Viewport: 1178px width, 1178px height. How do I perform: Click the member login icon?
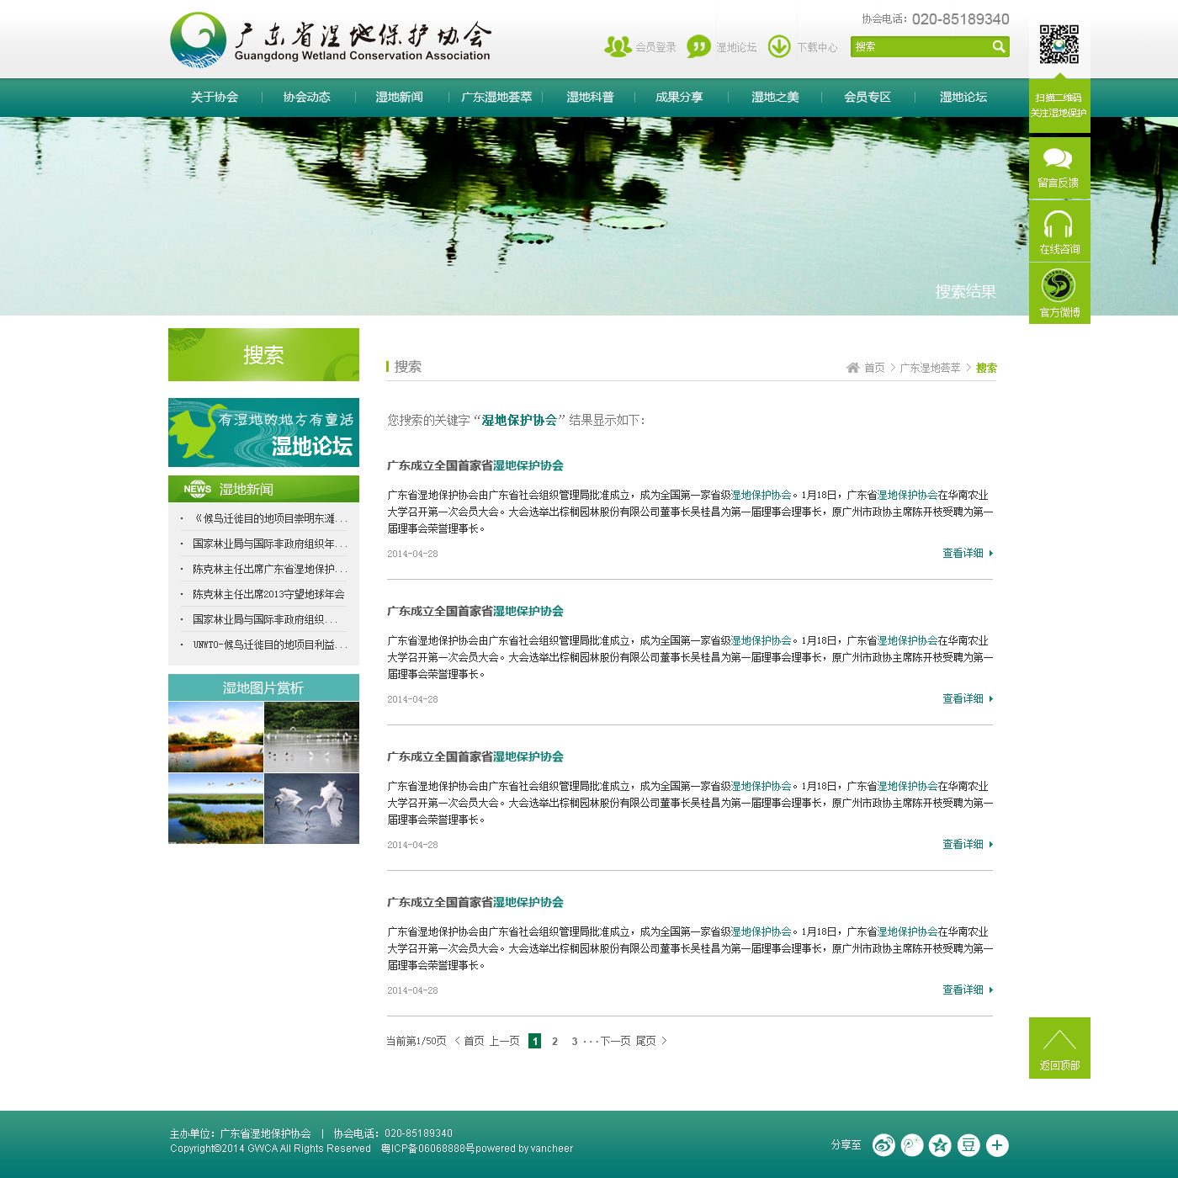coord(618,46)
